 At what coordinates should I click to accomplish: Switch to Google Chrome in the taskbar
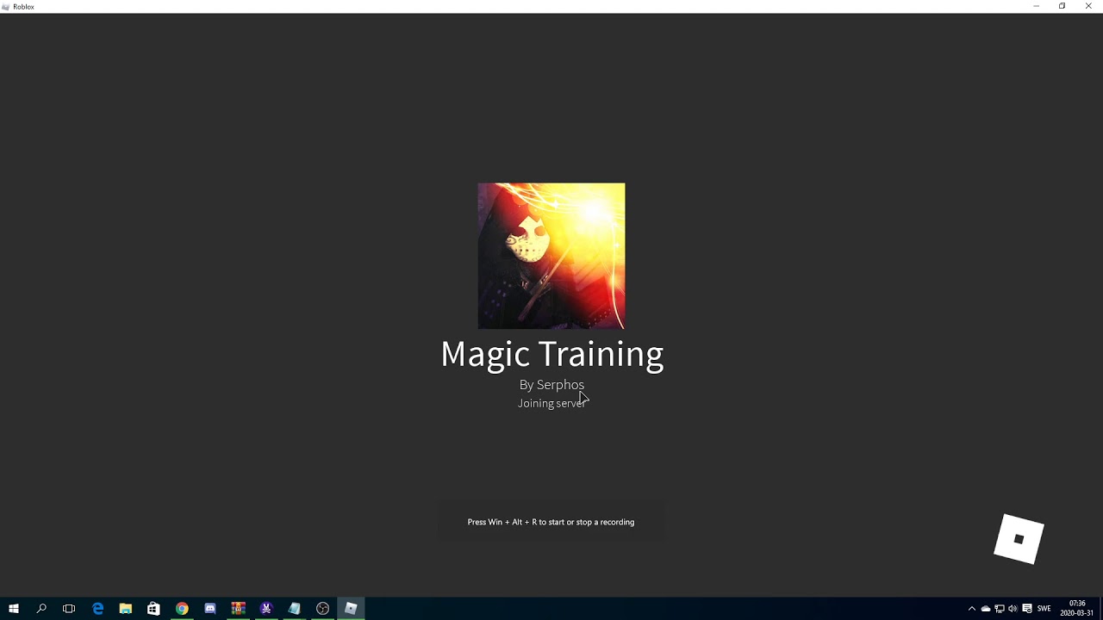click(x=182, y=609)
